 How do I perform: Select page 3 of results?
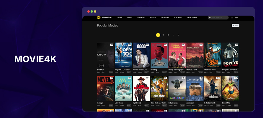pos(168,35)
